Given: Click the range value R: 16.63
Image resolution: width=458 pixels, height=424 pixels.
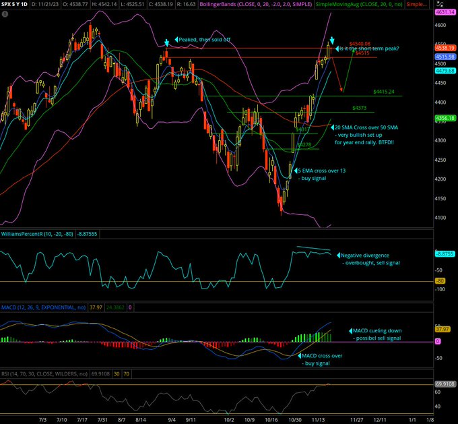Looking at the screenshot, I should 186,5.
